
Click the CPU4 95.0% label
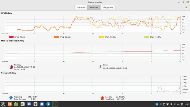155,37
